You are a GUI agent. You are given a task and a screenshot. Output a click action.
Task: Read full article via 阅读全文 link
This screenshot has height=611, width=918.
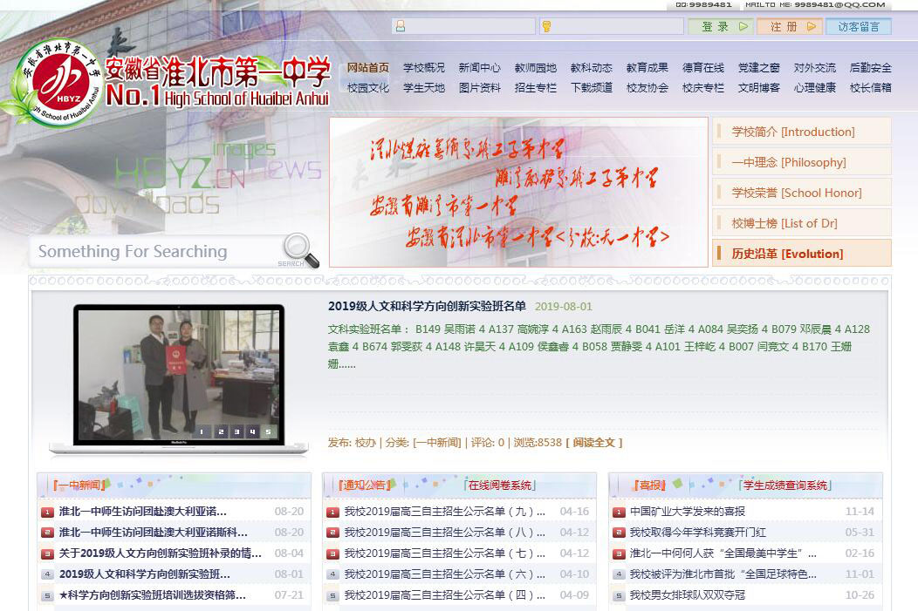(x=597, y=443)
